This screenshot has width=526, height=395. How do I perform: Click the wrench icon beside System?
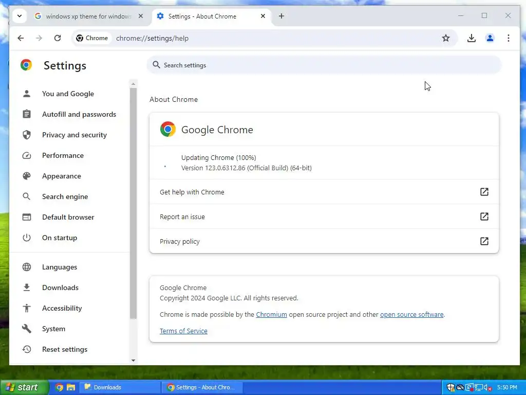pyautogui.click(x=27, y=329)
